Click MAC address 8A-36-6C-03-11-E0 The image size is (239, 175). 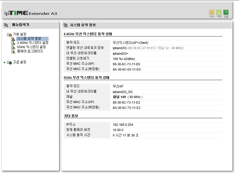pos(127,70)
